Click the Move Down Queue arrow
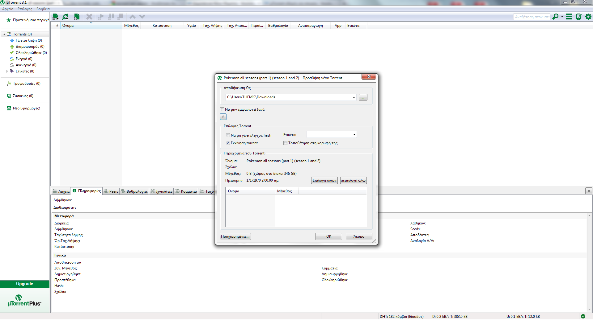Screen dimensions: 593x320 pos(142,17)
